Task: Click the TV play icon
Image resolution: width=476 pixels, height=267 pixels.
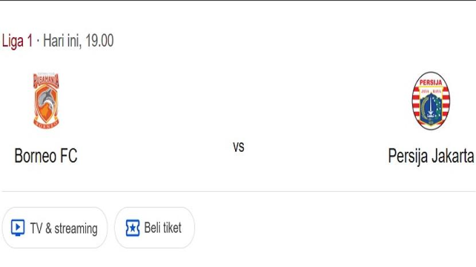Action: click(18, 228)
